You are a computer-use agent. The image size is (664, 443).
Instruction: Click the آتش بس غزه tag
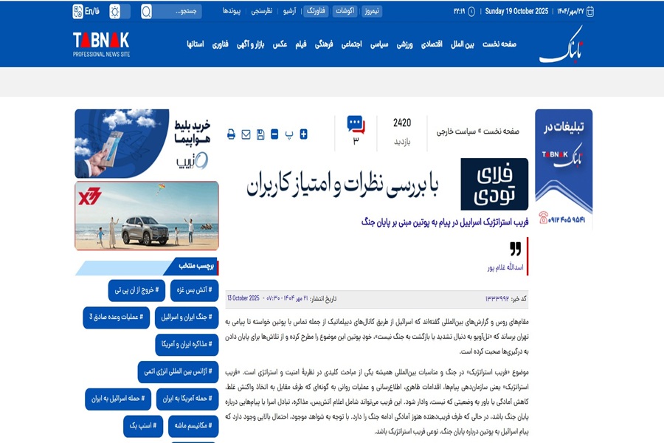(x=194, y=290)
